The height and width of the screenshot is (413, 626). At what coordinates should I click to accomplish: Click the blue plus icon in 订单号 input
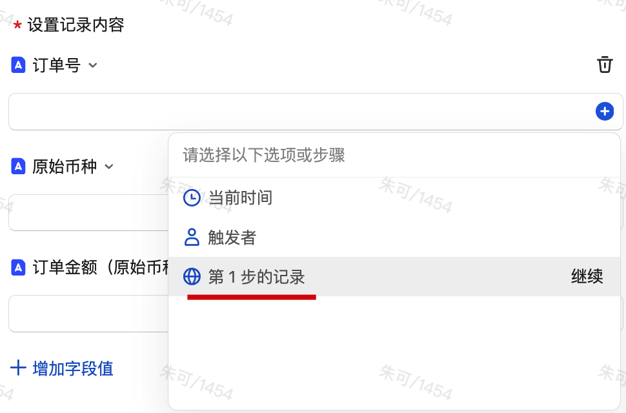[604, 112]
